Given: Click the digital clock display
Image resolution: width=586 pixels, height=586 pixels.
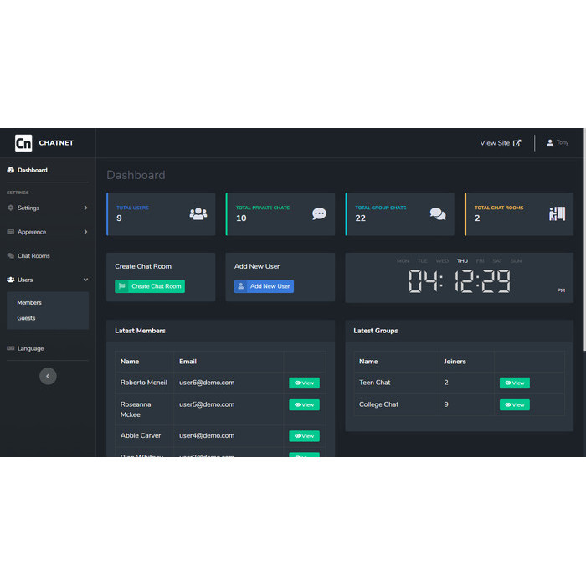Looking at the screenshot, I should point(460,281).
